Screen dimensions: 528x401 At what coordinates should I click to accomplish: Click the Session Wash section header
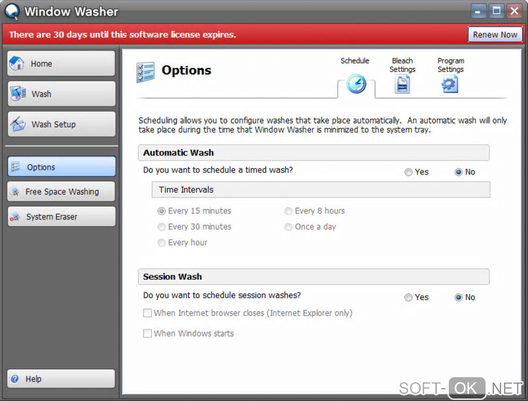pos(314,277)
